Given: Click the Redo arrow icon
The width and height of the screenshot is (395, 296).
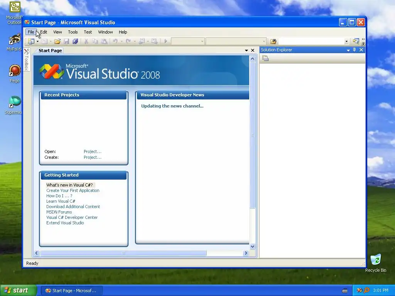Looking at the screenshot, I should point(128,41).
